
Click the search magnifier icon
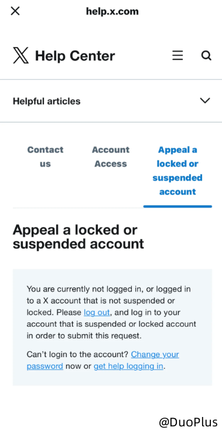[x=206, y=55]
